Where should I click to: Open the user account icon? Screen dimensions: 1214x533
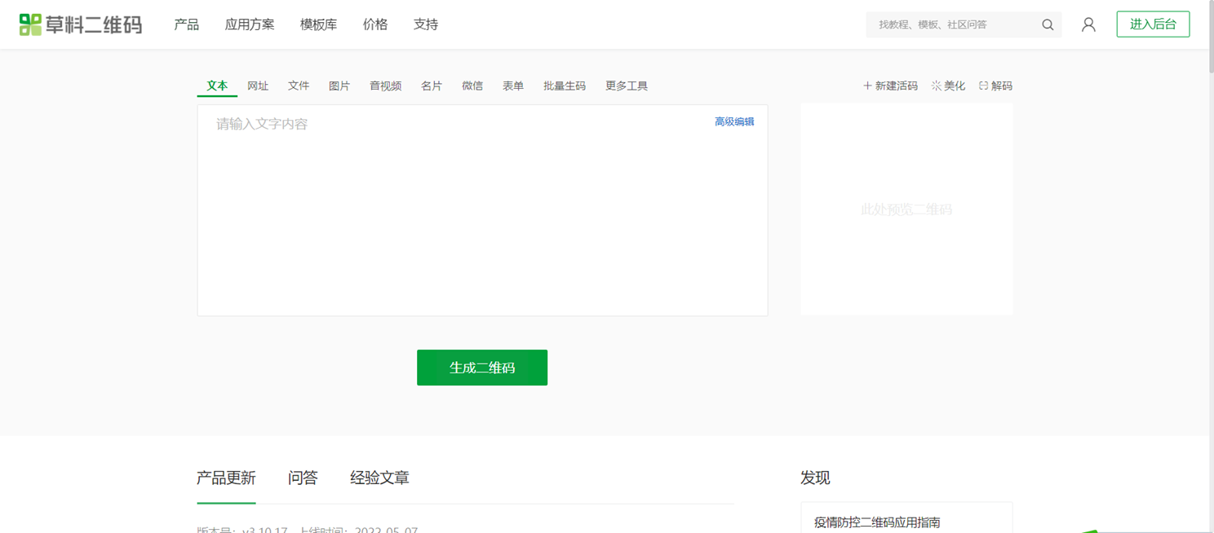(x=1088, y=25)
